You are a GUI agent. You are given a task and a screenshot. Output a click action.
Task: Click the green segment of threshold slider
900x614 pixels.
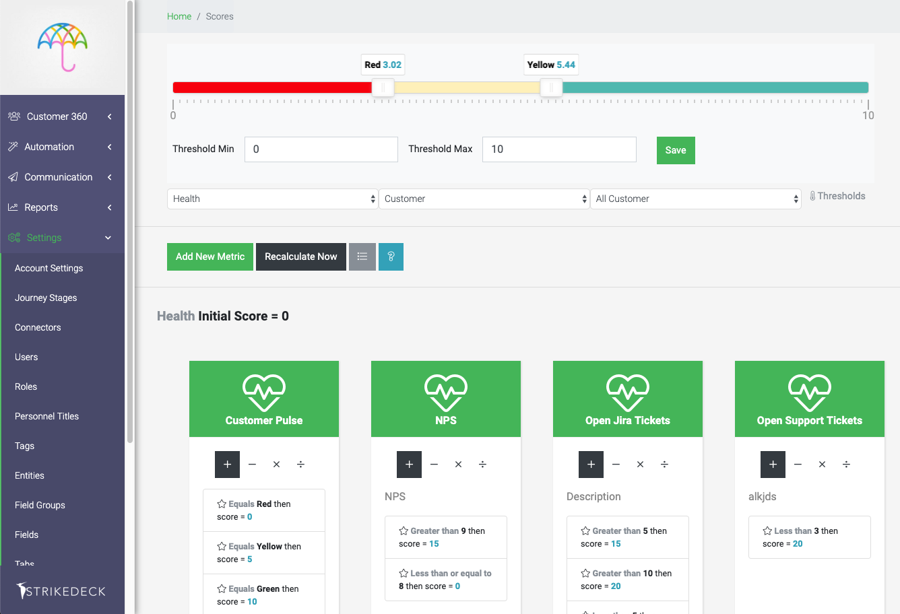tap(715, 88)
